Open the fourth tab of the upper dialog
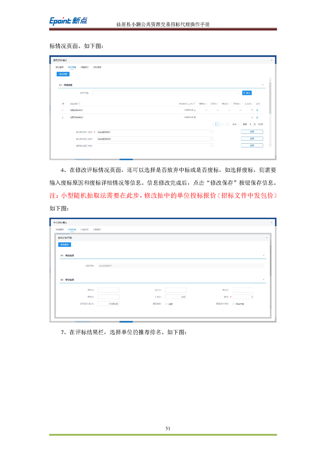The image size is (326, 461). 97,67
